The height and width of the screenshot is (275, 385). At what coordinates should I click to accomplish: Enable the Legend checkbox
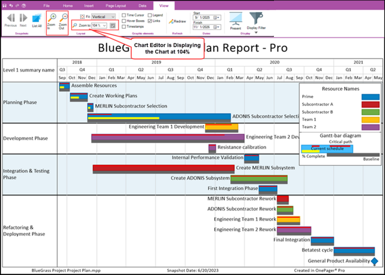click(x=150, y=15)
